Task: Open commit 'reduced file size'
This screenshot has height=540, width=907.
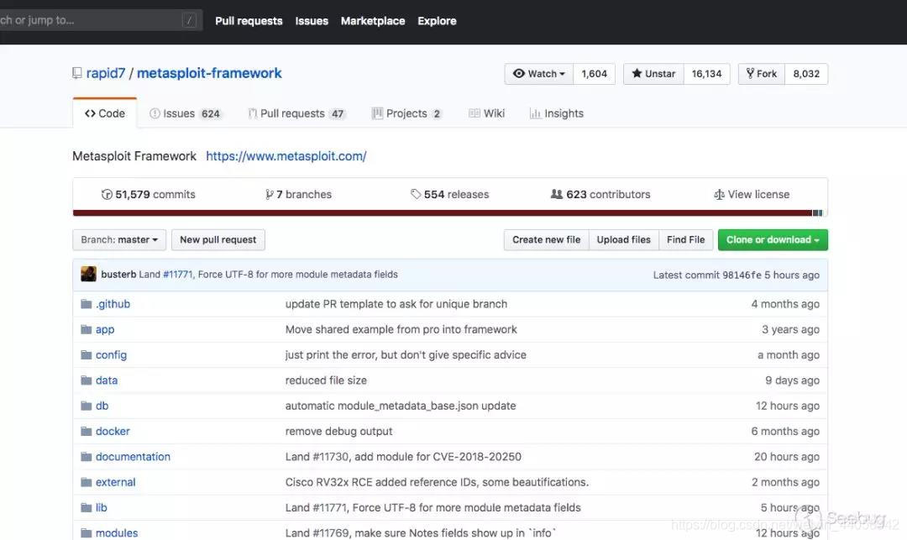Action: pos(326,380)
